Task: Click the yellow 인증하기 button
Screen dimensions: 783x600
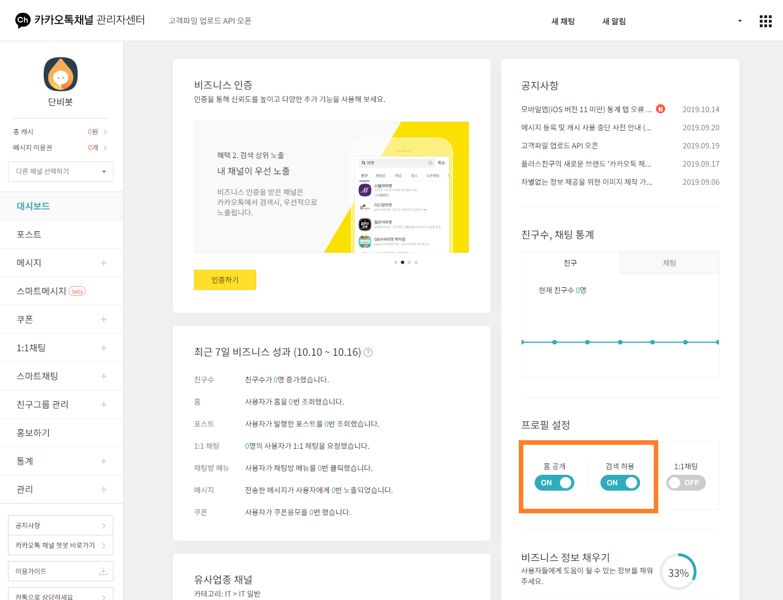Action: 225,280
